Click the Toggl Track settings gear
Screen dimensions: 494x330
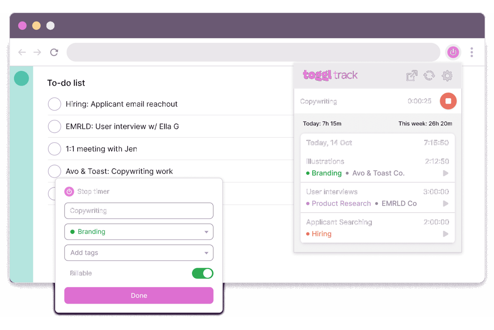[x=447, y=76]
